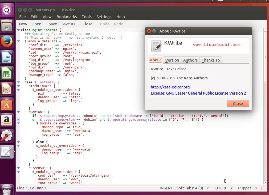This screenshot has height=195, width=269.
Task: Click New in the toolbar
Action: 23,24
